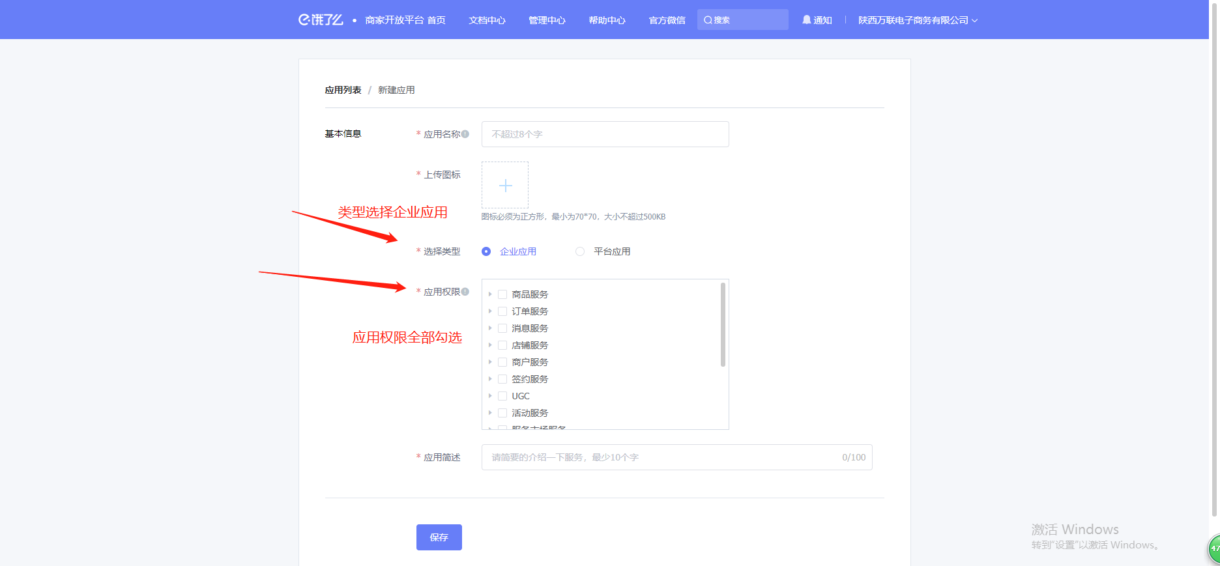Click info icon beside 应用权限 label
The width and height of the screenshot is (1220, 566).
[465, 292]
